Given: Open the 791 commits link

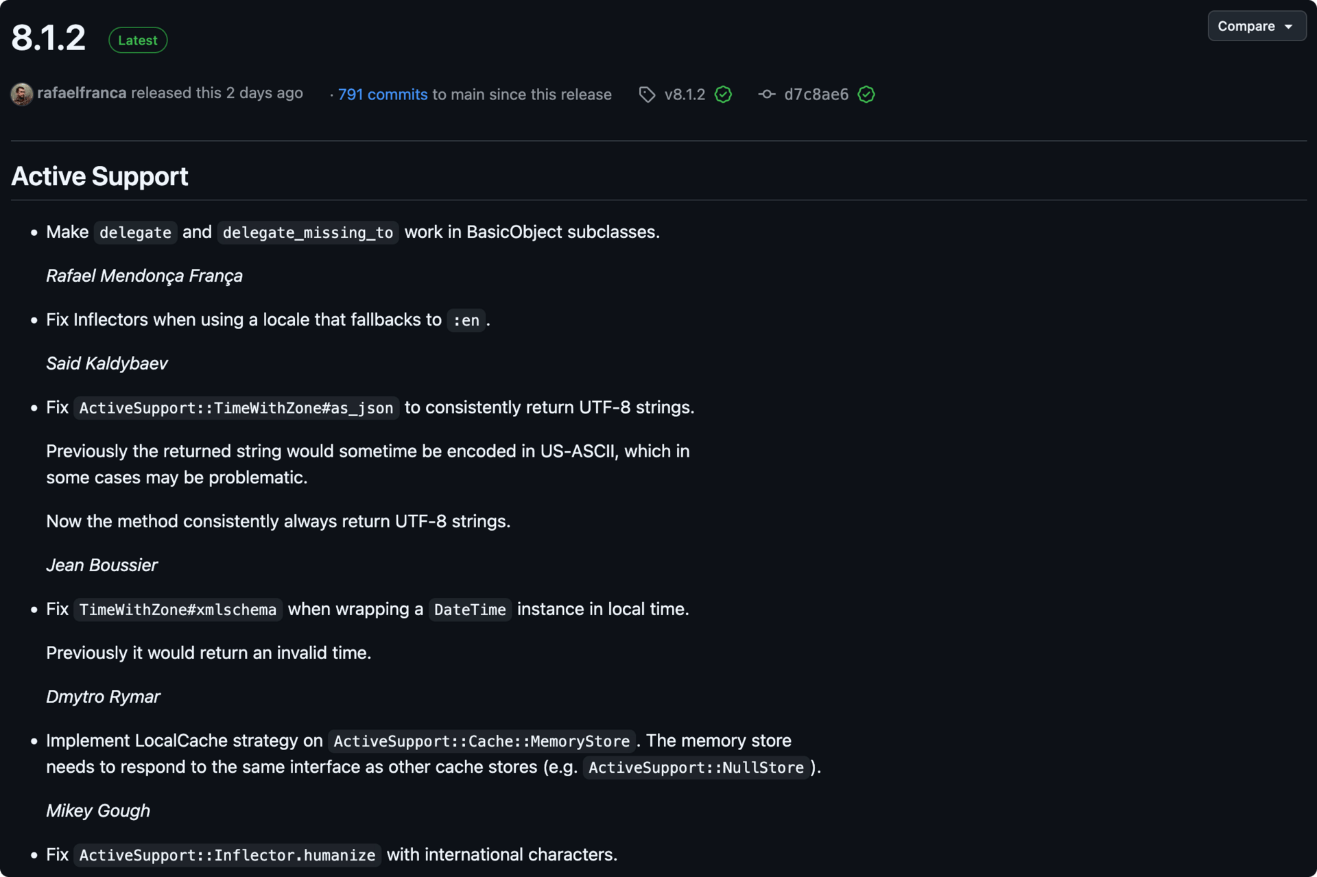Looking at the screenshot, I should click(x=382, y=95).
